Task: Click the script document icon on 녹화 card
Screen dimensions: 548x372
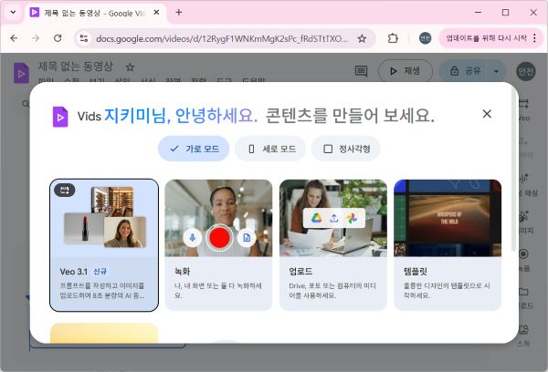Action: pos(247,238)
